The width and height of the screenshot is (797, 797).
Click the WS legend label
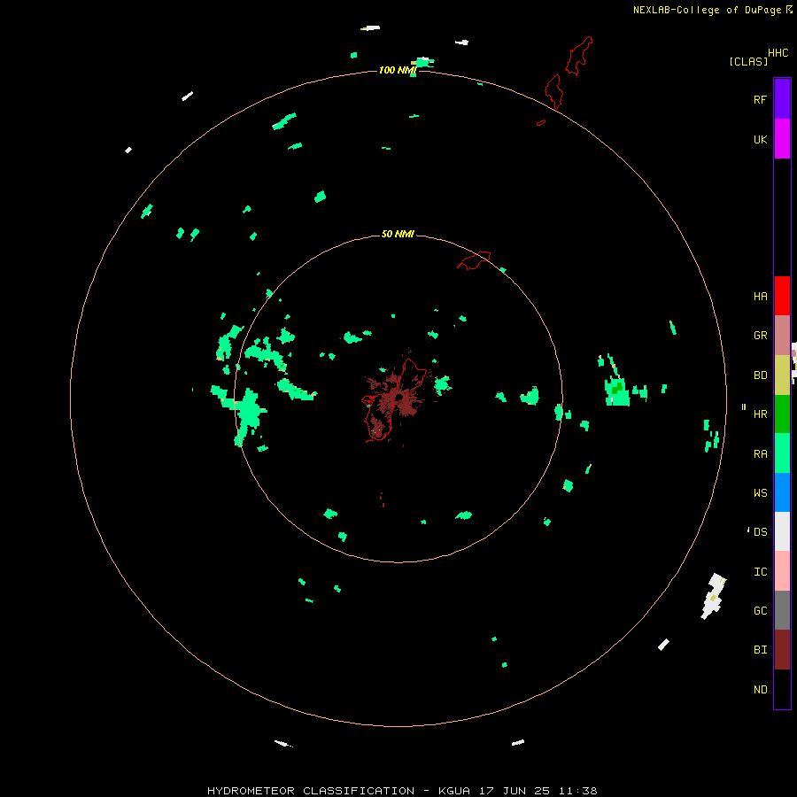click(760, 492)
